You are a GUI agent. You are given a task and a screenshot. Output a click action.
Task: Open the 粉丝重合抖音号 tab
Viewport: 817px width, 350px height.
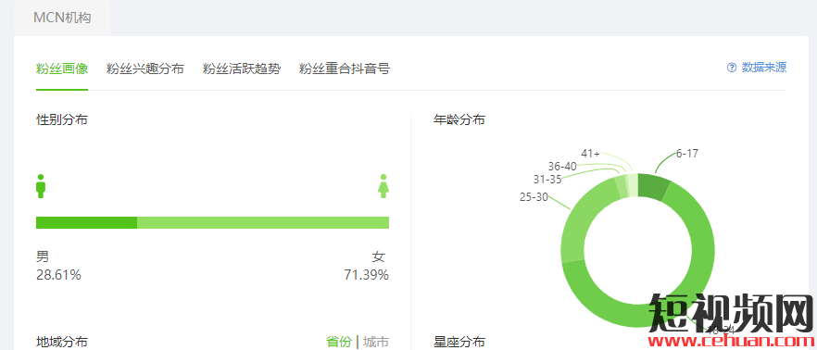[x=345, y=69]
